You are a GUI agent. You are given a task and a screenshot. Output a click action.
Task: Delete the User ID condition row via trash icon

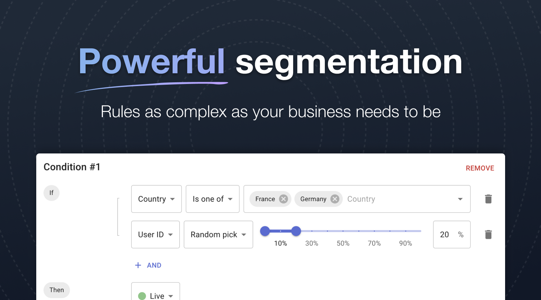point(488,234)
